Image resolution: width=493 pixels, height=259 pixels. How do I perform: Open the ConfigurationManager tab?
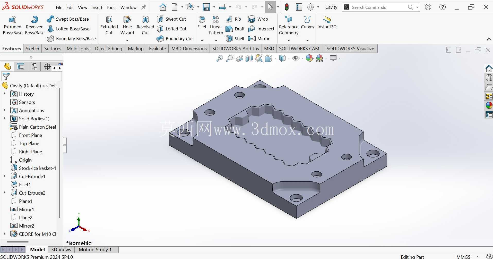[34, 67]
